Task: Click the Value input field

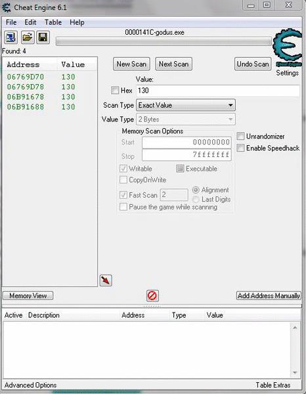Action: click(x=218, y=91)
